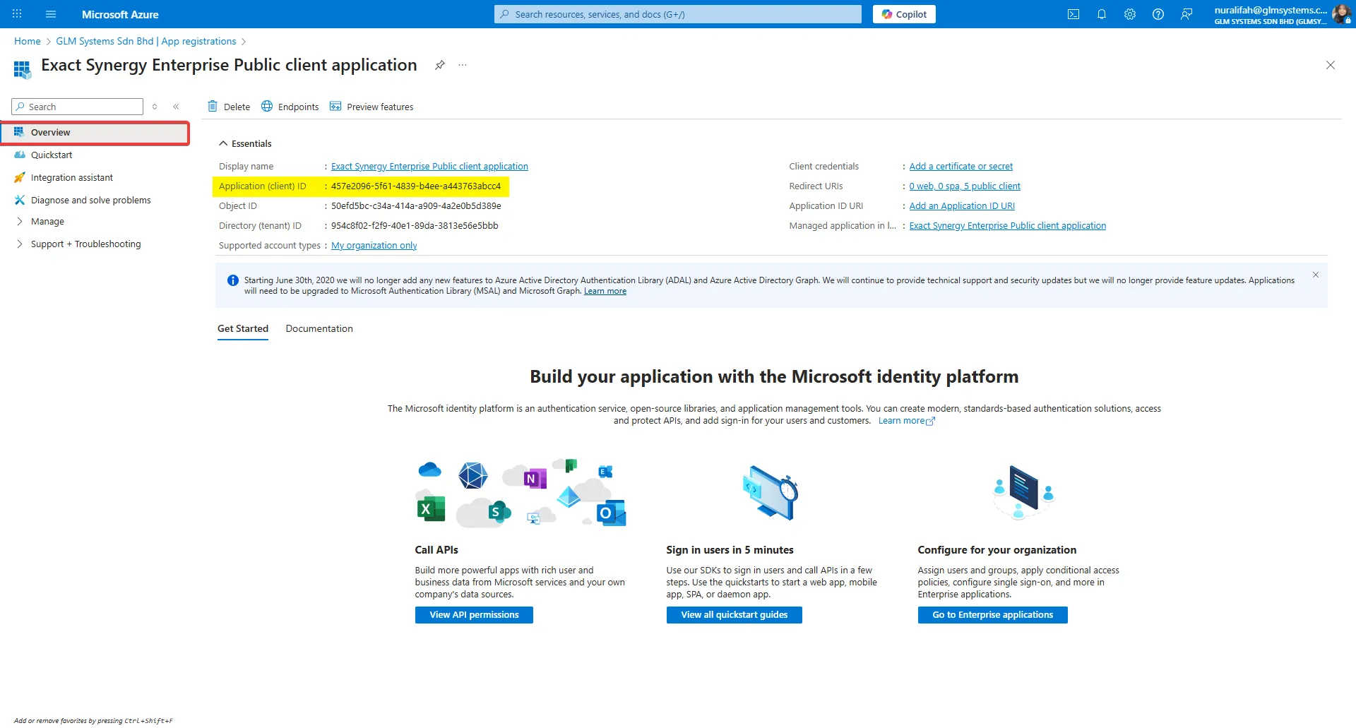This screenshot has width=1356, height=728.
Task: Dismiss the ADAL info banner
Action: (1315, 275)
